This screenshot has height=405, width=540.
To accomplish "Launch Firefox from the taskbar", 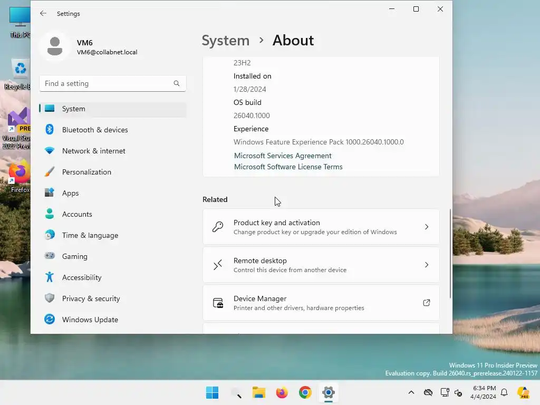I will pos(282,392).
